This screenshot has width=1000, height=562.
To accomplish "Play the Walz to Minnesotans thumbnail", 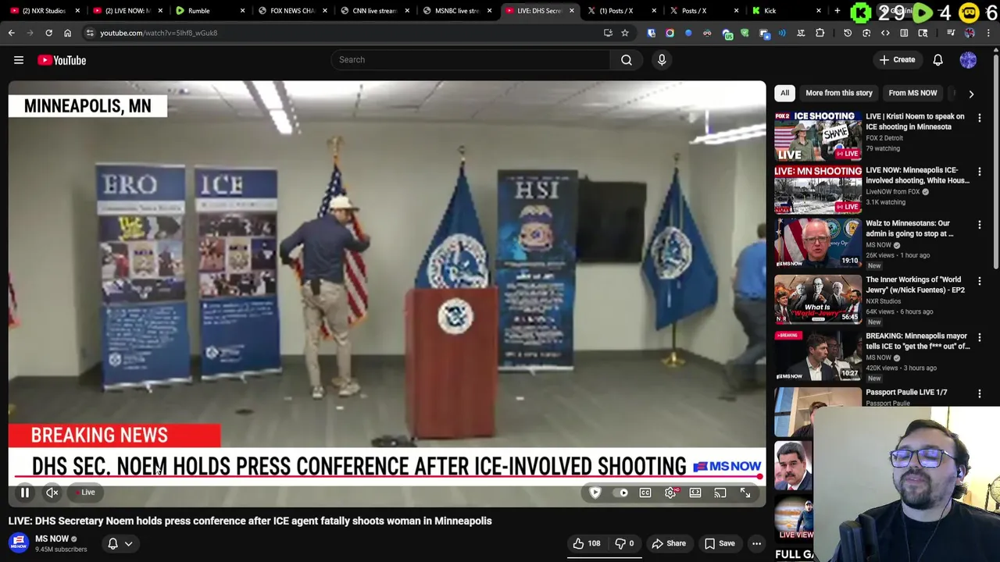I will coord(818,243).
